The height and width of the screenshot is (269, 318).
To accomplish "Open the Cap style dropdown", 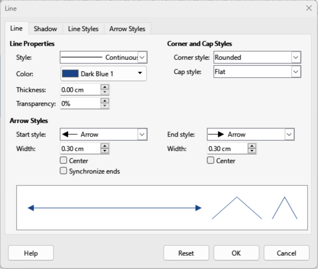I will [x=296, y=72].
